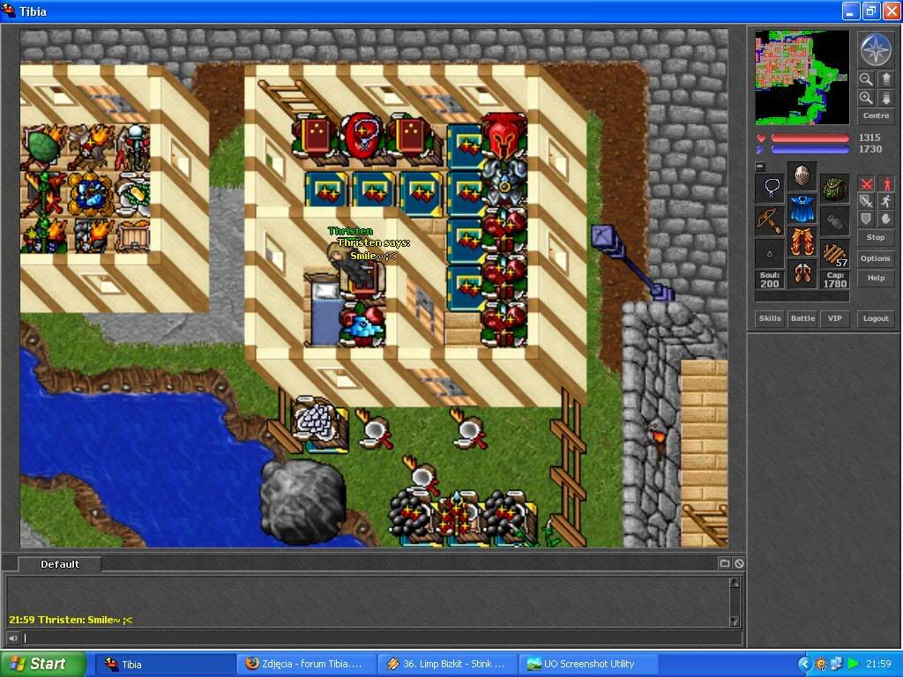Zoom in the minimap
Viewport: 903px width, 677px height.
866,98
